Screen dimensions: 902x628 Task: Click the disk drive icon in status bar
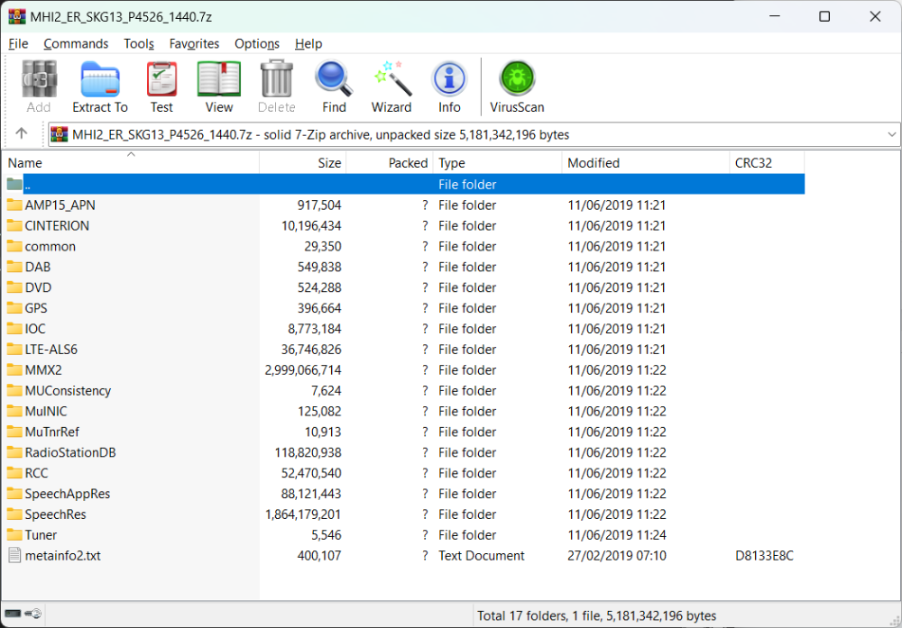pos(13,614)
